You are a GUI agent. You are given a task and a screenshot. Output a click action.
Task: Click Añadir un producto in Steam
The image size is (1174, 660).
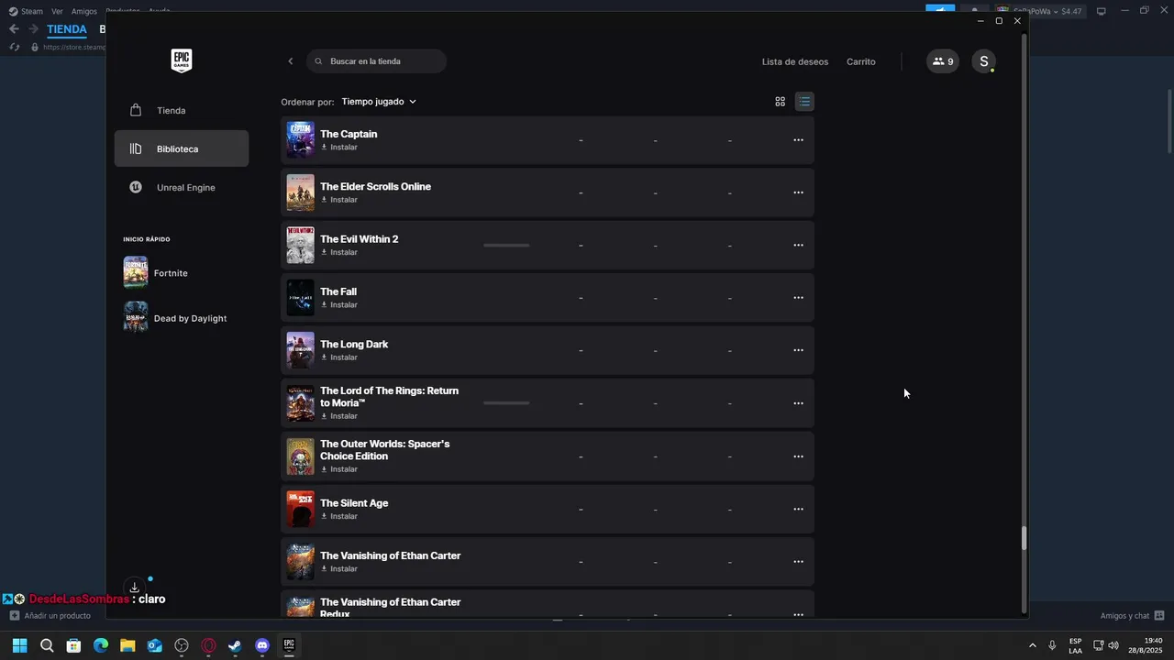pyautogui.click(x=50, y=616)
